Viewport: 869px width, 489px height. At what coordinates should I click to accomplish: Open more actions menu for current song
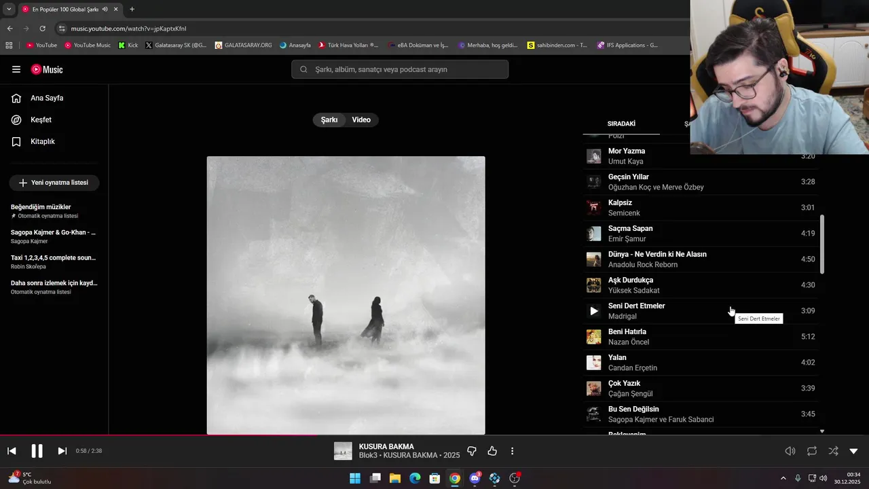pos(512,451)
